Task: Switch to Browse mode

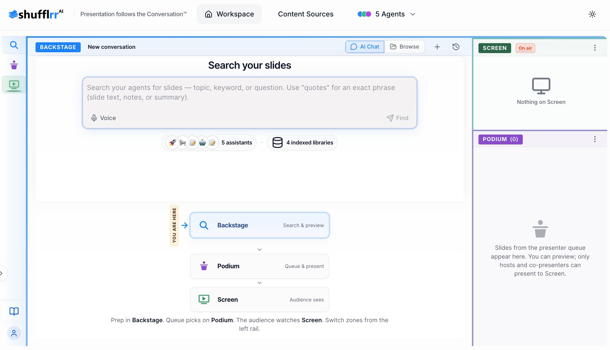Action: tap(404, 47)
